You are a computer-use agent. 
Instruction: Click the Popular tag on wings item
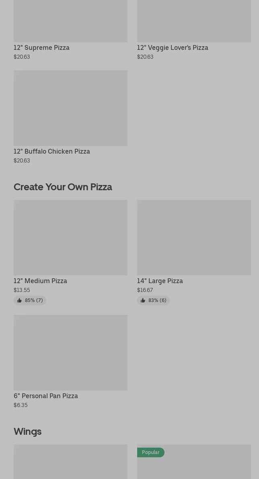pyautogui.click(x=150, y=452)
